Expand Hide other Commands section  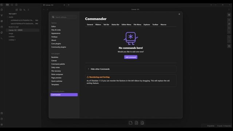coord(131,69)
